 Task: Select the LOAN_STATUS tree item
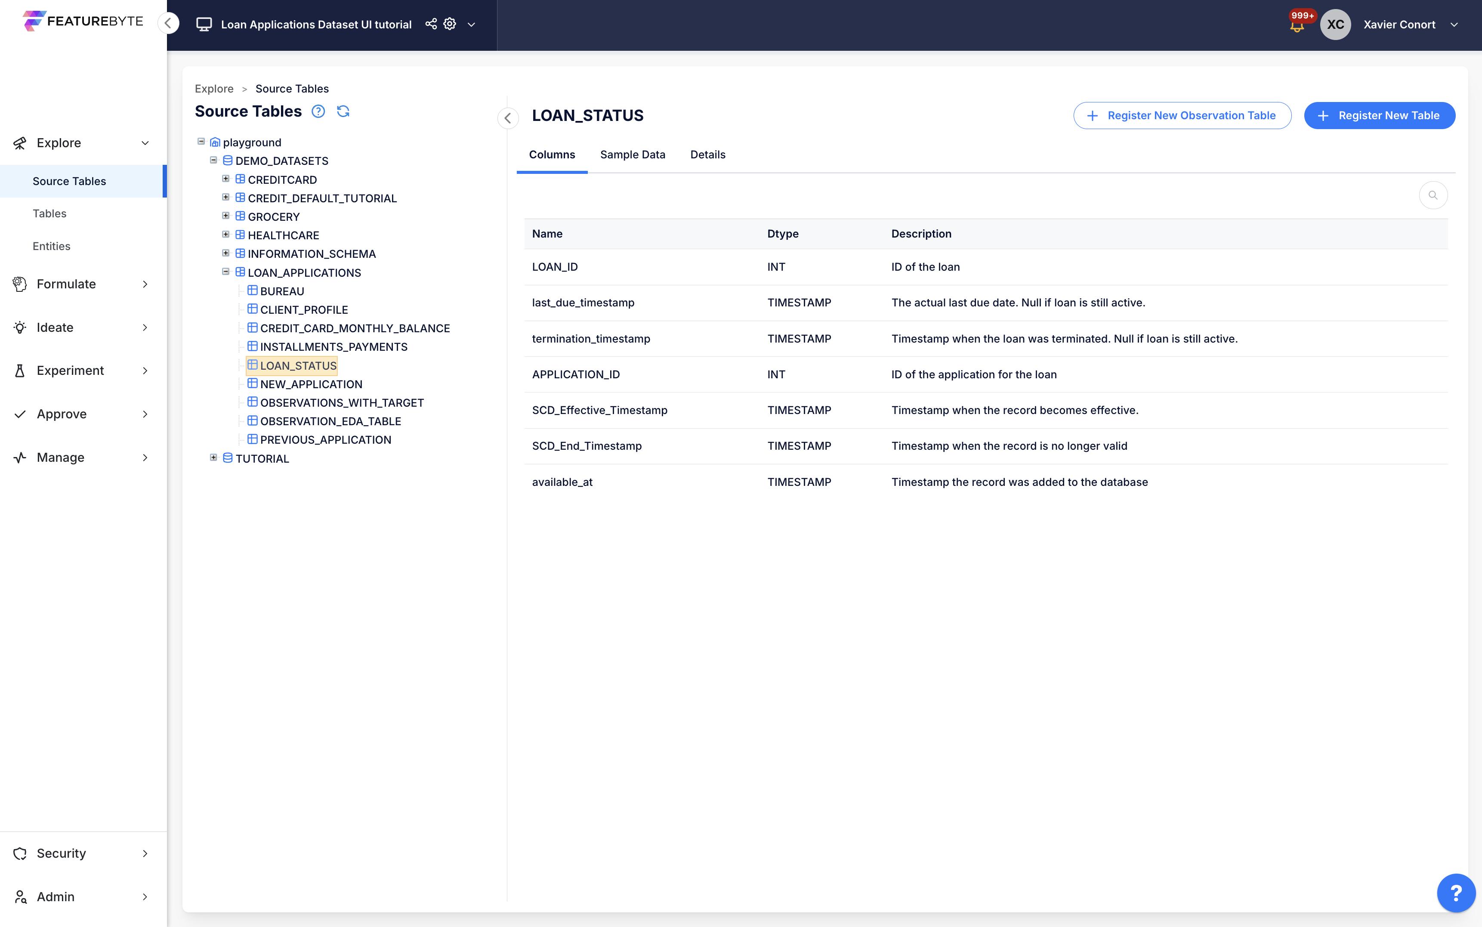[x=292, y=365]
